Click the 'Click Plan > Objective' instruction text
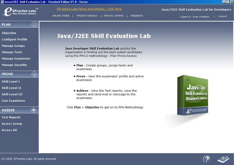This screenshot has width=234, height=165. (x=105, y=107)
